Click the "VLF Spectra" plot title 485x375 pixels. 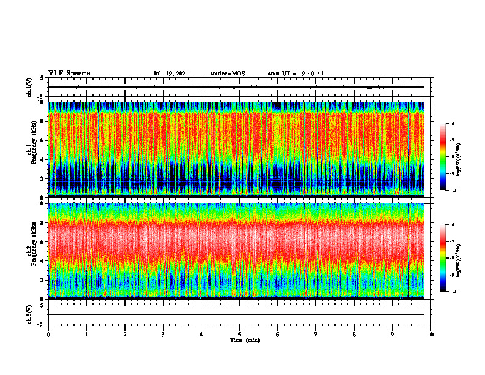[x=69, y=74]
